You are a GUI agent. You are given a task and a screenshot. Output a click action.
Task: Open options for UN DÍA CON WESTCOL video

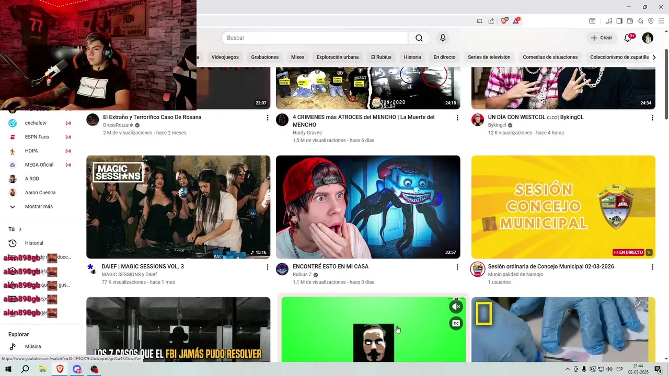click(652, 118)
